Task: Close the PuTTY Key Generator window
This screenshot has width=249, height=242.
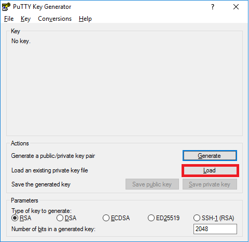Action: (236, 7)
